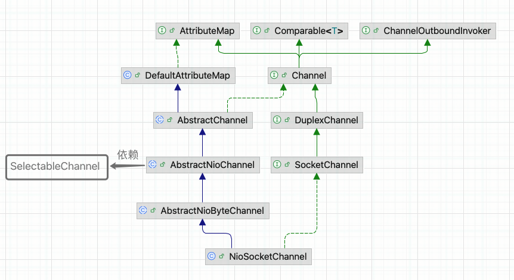Select the DuplexChannel name text
514x280 pixels.
pyautogui.click(x=326, y=120)
